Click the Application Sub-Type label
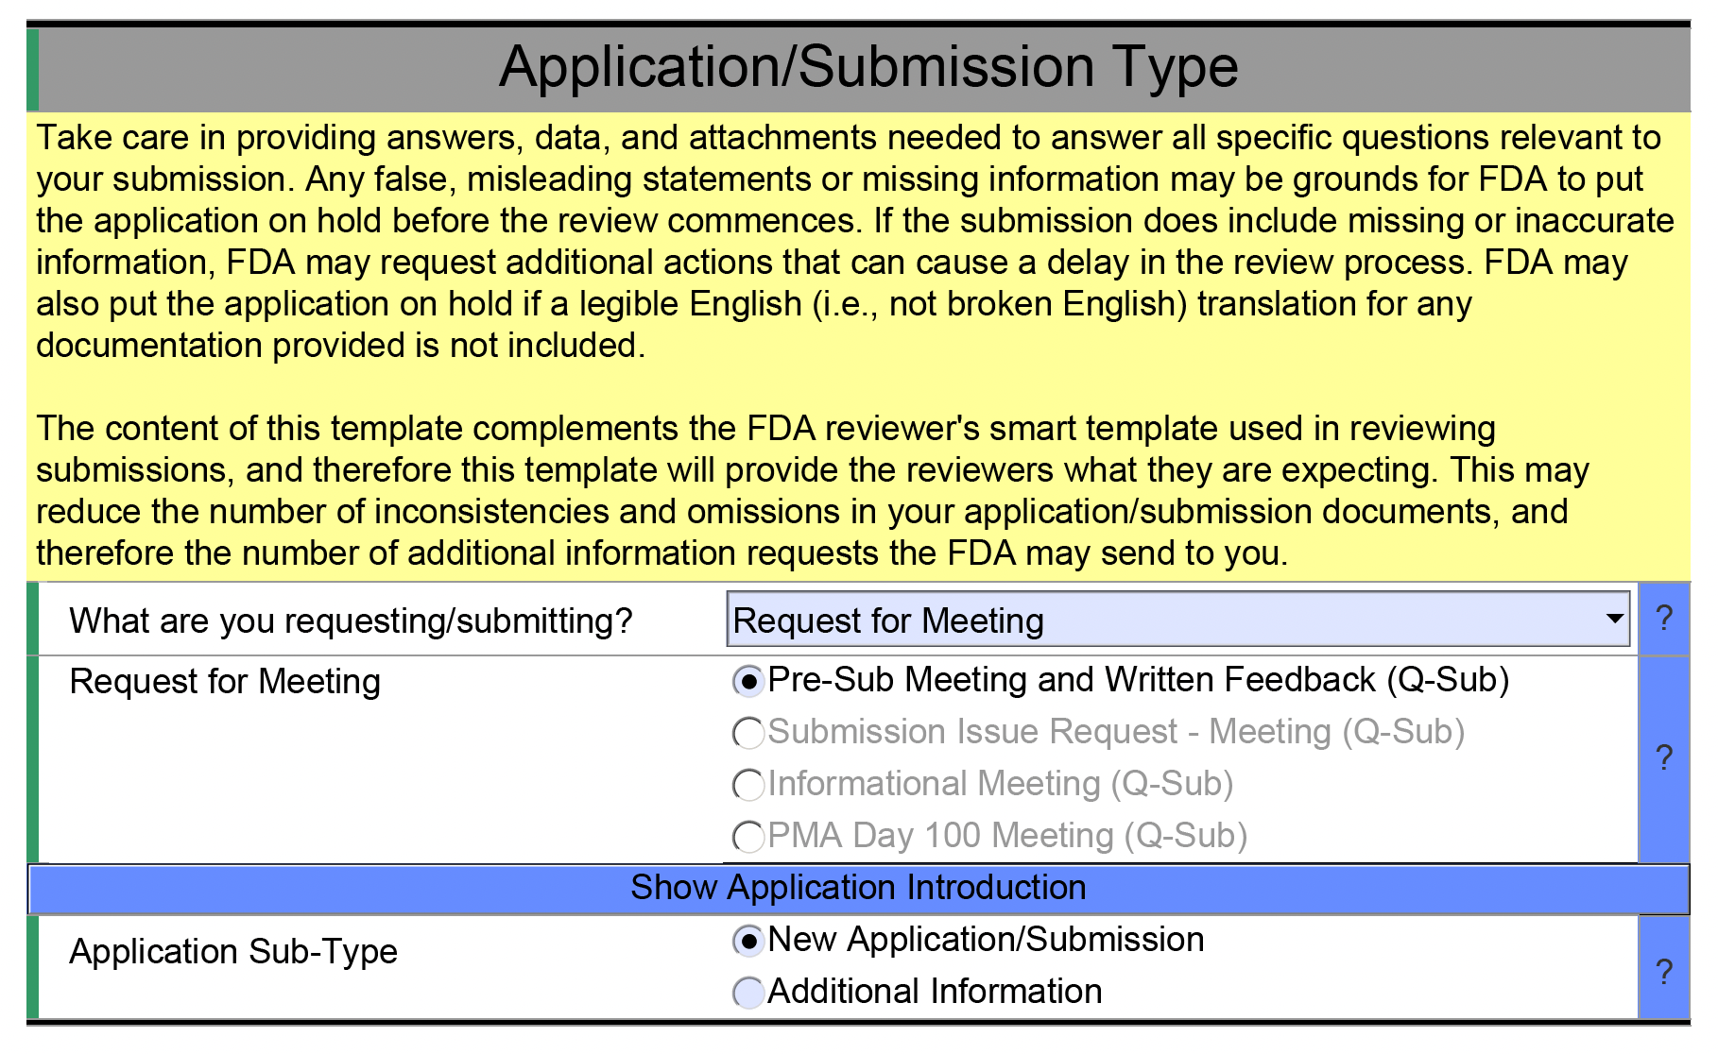Viewport: 1718px width, 1054px height. pos(233,951)
